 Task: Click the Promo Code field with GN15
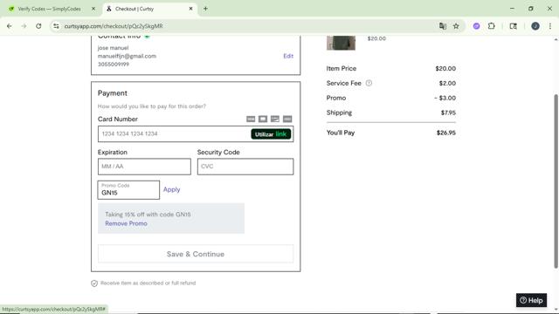click(128, 190)
